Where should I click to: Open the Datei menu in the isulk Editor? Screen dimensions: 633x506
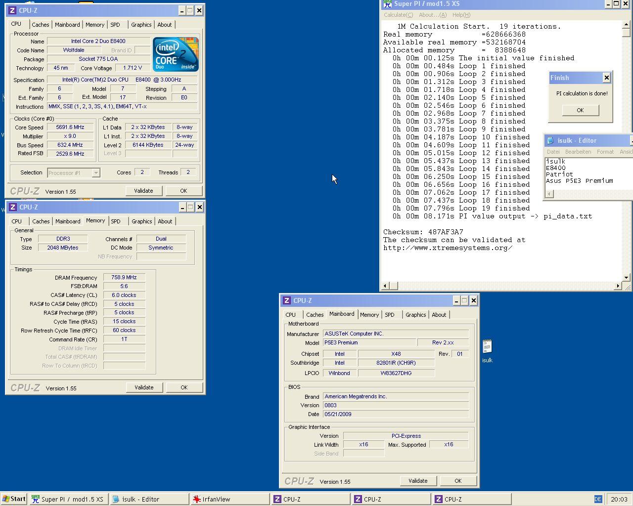(x=553, y=152)
